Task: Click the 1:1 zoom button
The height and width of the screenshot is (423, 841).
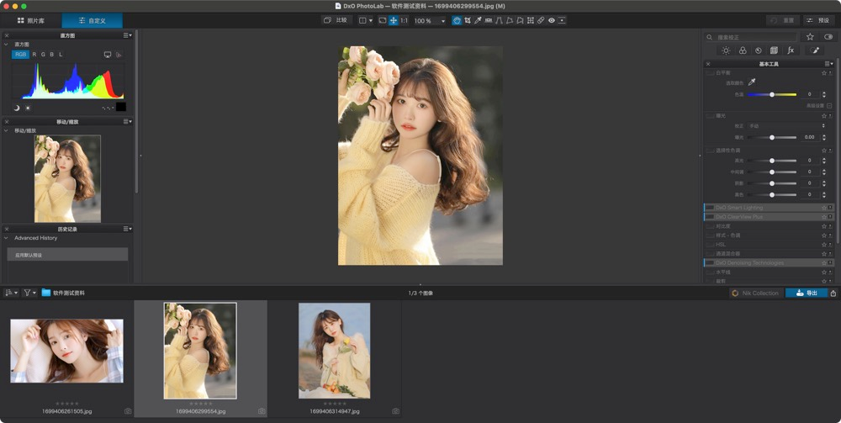Action: pyautogui.click(x=404, y=20)
